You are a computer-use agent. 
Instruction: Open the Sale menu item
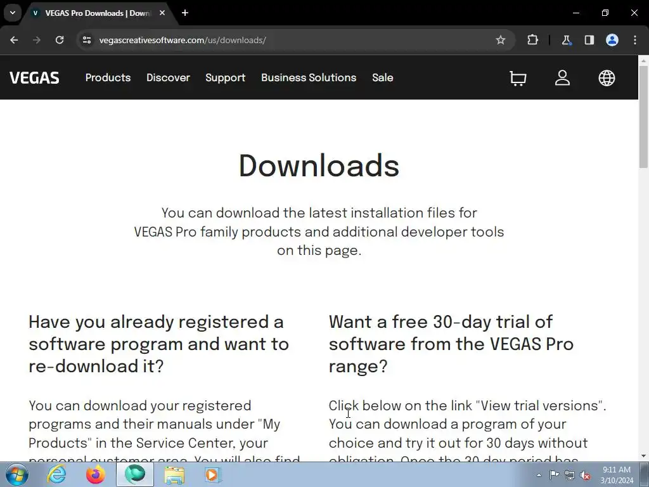[382, 77]
